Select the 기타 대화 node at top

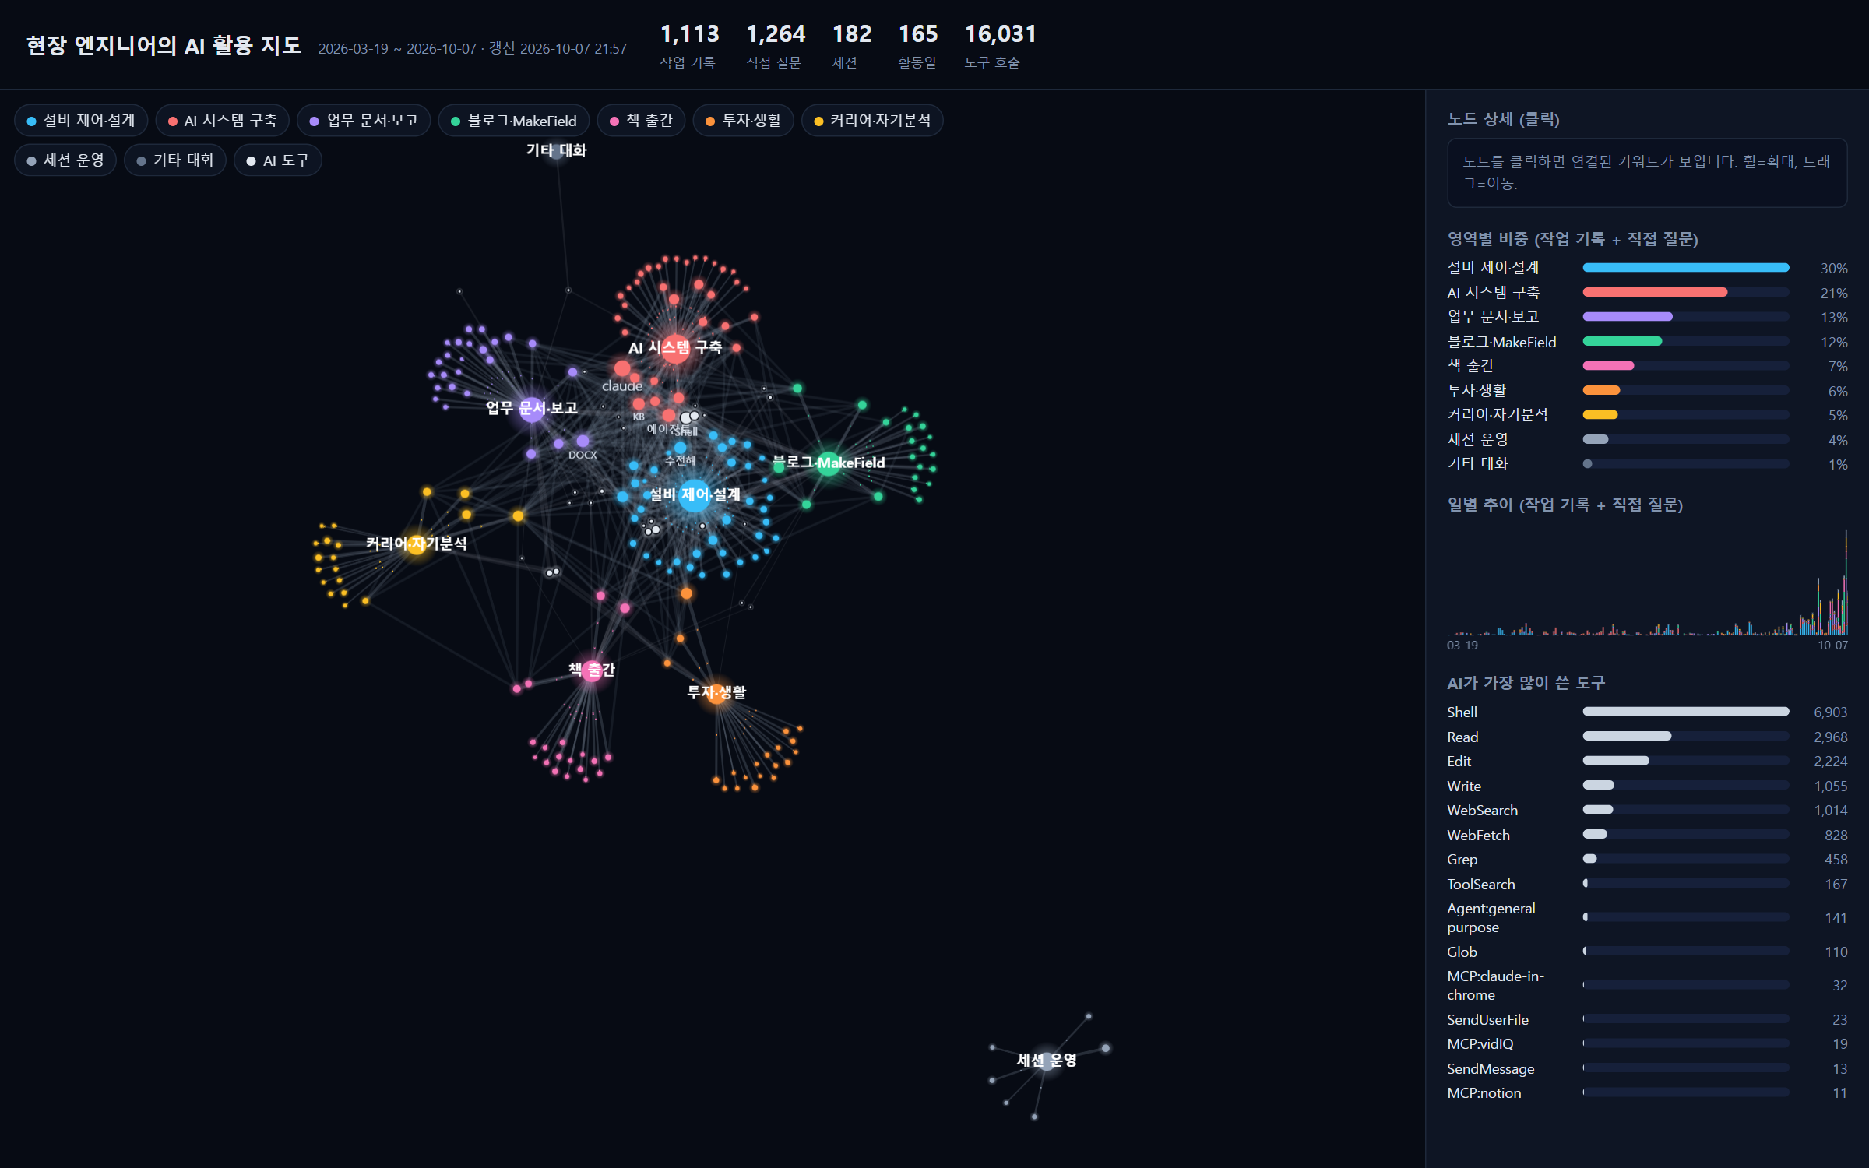pyautogui.click(x=557, y=150)
